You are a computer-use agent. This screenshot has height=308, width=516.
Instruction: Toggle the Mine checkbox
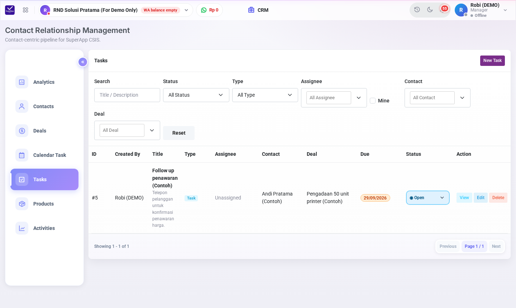[x=373, y=101]
